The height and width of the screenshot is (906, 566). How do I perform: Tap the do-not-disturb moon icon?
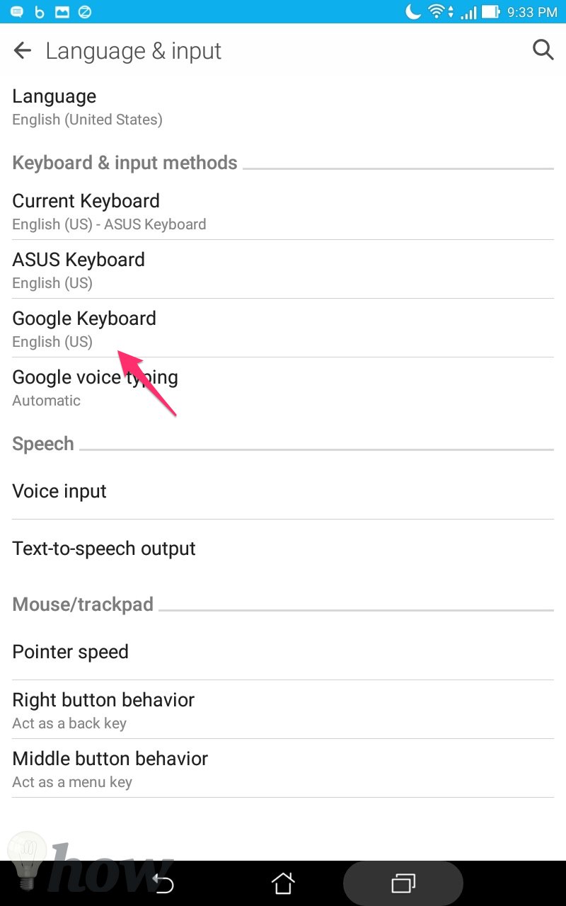pyautogui.click(x=413, y=12)
